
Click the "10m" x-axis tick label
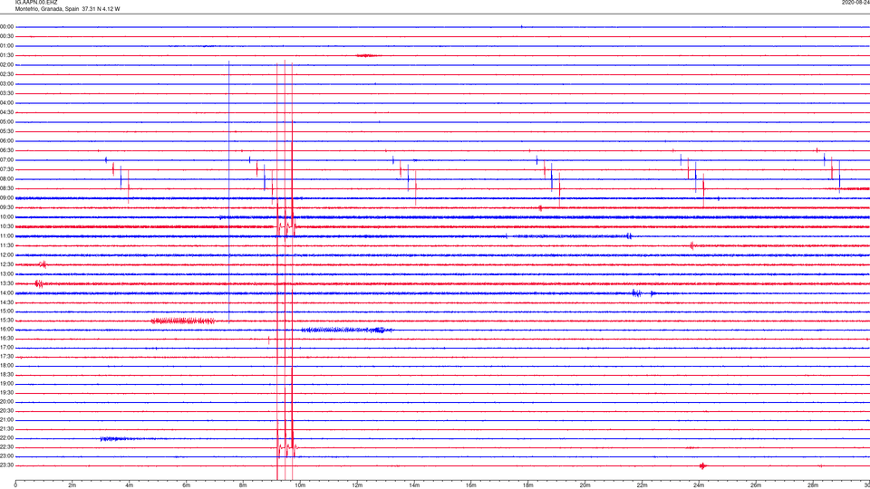click(300, 485)
